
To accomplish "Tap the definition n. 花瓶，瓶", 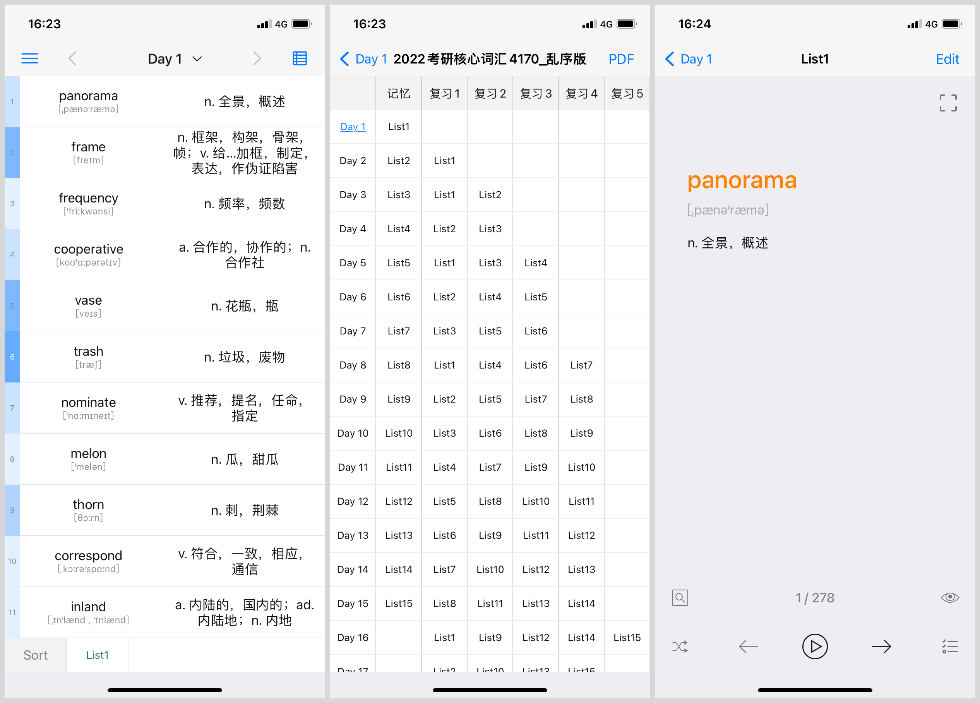I will click(x=245, y=306).
